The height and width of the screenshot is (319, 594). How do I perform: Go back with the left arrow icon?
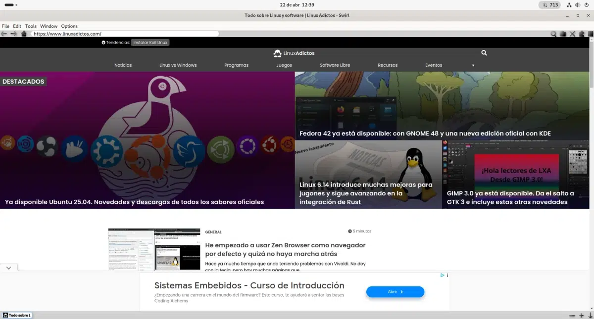click(x=4, y=34)
